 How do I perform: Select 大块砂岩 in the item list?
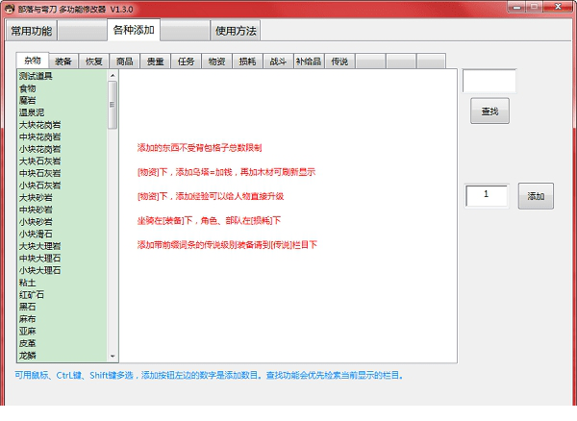63,197
